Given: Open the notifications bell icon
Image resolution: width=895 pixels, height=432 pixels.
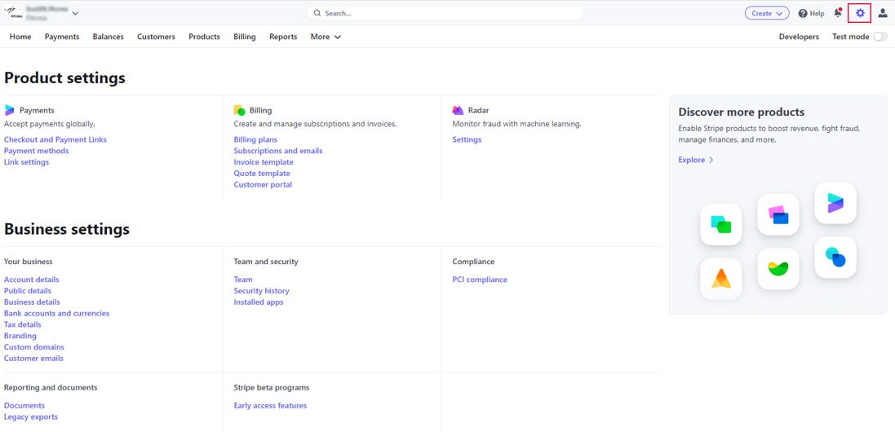Looking at the screenshot, I should point(837,12).
